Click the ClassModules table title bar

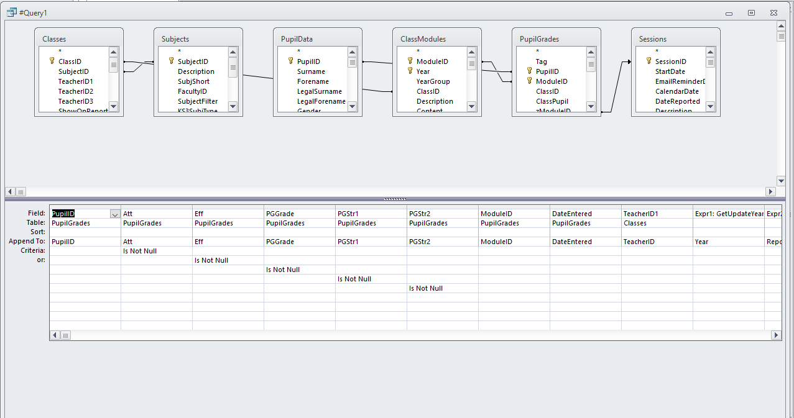point(437,39)
